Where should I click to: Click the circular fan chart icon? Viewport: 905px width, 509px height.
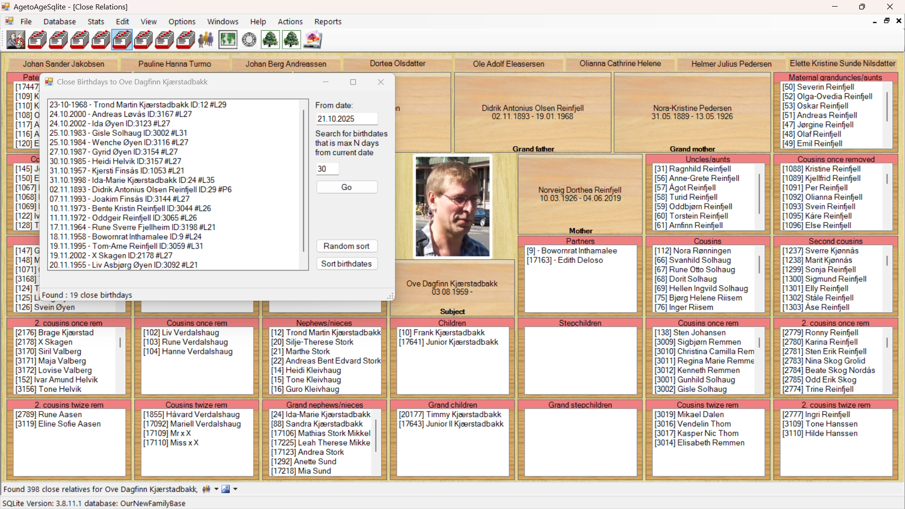(x=249, y=40)
